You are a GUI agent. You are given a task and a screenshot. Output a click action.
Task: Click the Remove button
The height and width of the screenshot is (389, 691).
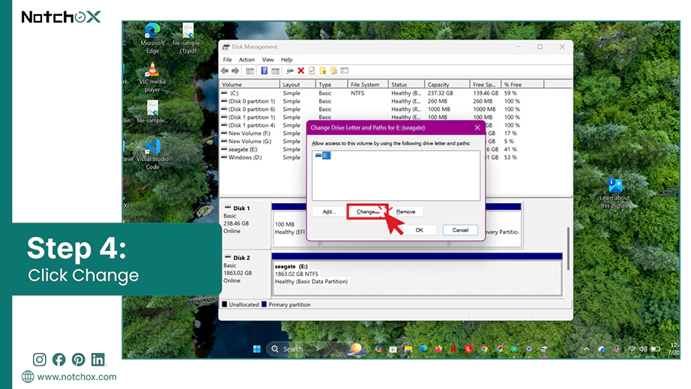(405, 212)
